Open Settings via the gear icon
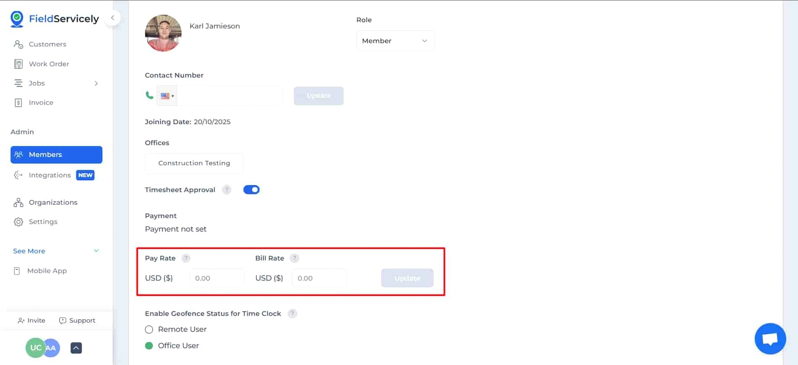Image resolution: width=798 pixels, height=365 pixels. coord(18,222)
